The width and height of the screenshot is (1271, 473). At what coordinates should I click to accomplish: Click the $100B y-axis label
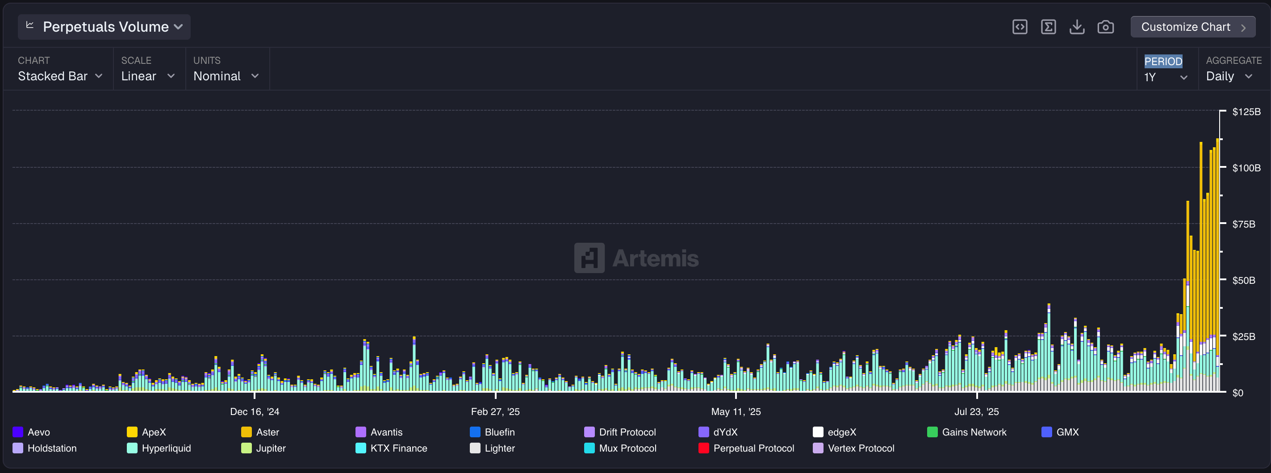point(1246,168)
